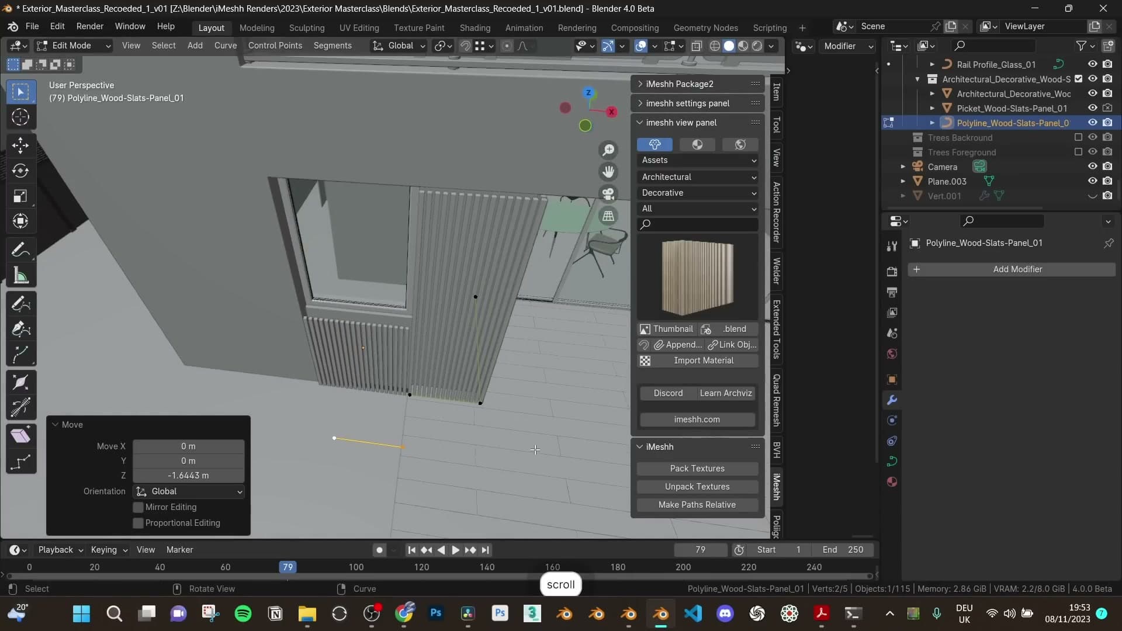Click the imeshh asset search field

(x=698, y=224)
